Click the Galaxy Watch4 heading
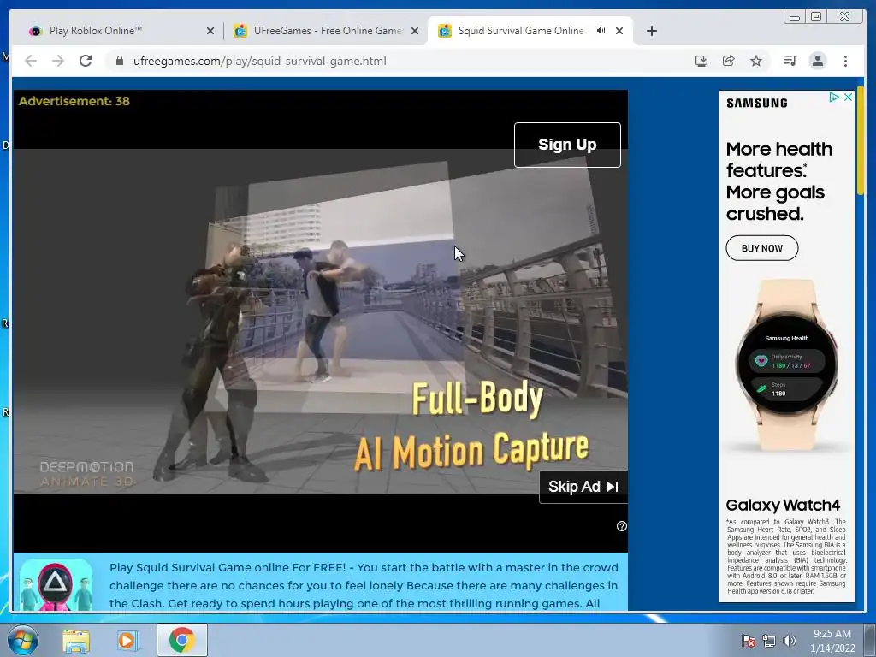The height and width of the screenshot is (657, 876). (x=783, y=505)
